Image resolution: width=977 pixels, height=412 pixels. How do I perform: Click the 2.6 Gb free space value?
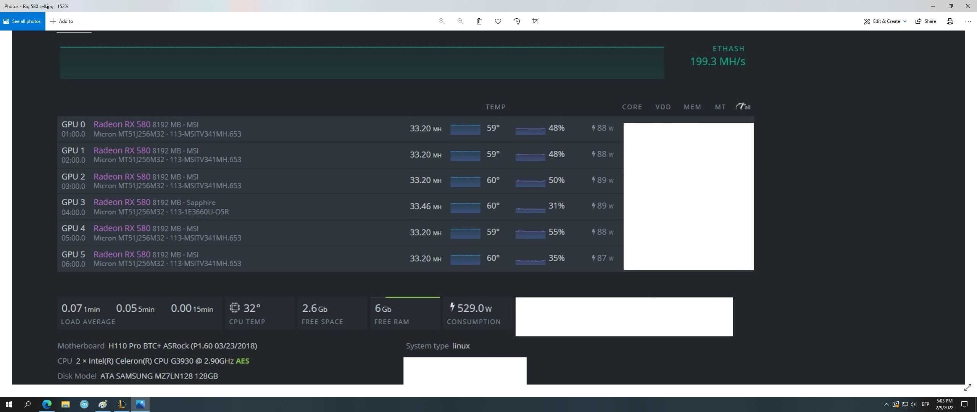(314, 308)
